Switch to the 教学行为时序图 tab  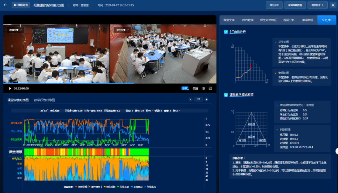(x=44, y=100)
